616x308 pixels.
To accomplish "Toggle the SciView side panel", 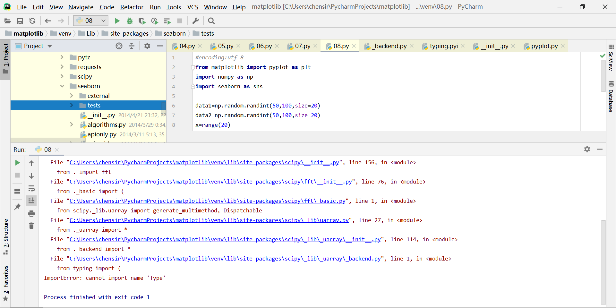I will (611, 57).
